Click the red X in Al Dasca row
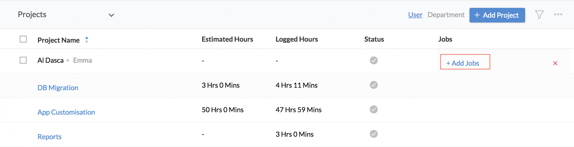This screenshot has width=574, height=147. pyautogui.click(x=555, y=63)
